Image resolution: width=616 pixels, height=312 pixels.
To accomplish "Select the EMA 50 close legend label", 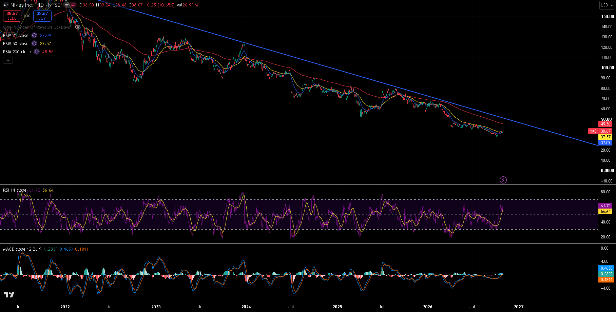I will 16,43.
